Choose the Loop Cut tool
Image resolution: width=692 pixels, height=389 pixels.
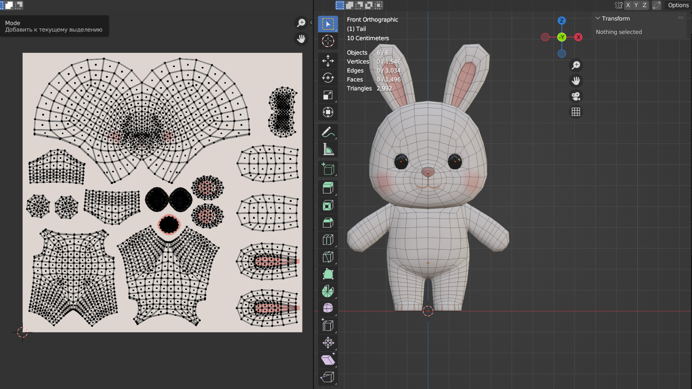pyautogui.click(x=328, y=240)
